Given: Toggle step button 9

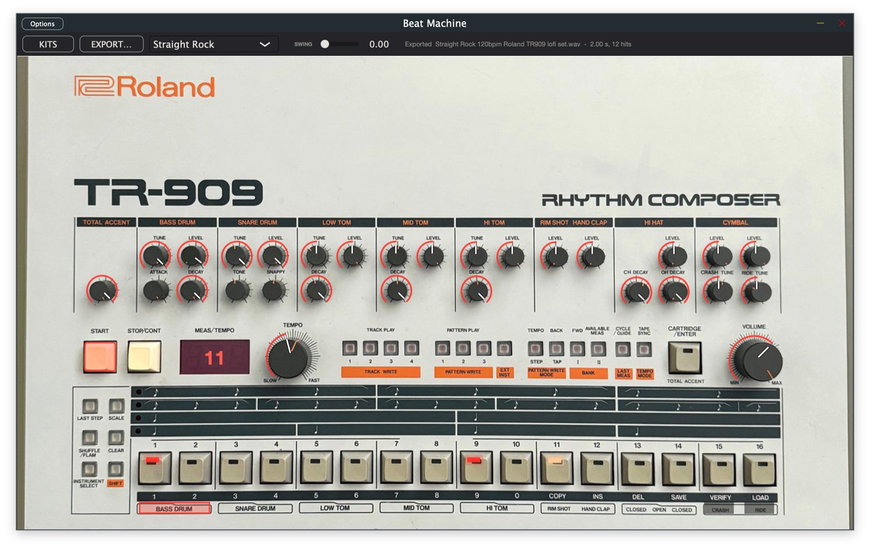Looking at the screenshot, I should (476, 468).
